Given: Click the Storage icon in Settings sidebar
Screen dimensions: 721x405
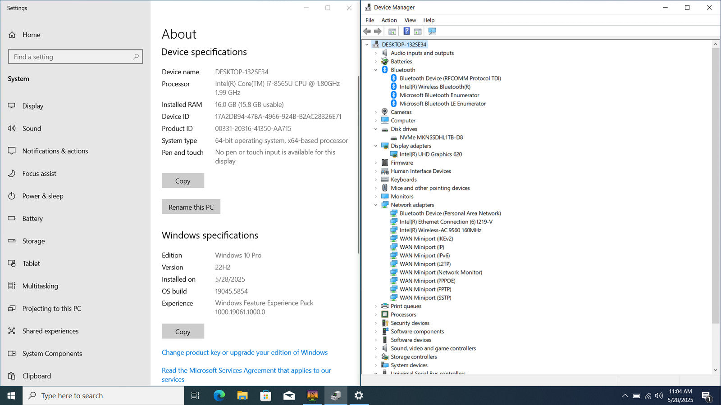Looking at the screenshot, I should coord(12,241).
